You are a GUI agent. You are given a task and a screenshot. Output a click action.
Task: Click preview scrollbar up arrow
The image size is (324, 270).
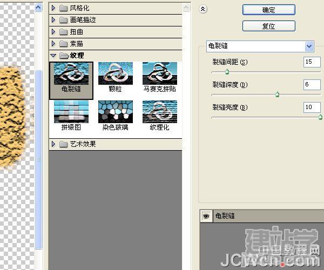click(x=38, y=8)
